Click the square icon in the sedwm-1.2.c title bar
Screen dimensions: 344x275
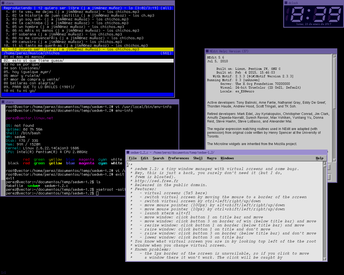[128, 153]
